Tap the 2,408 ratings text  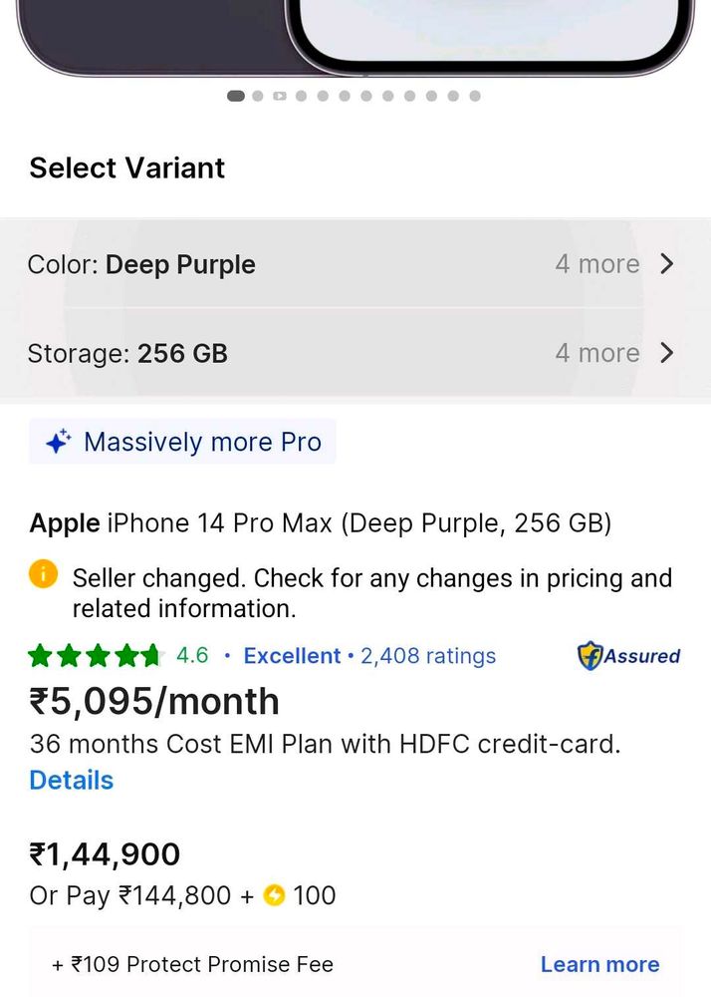click(428, 656)
